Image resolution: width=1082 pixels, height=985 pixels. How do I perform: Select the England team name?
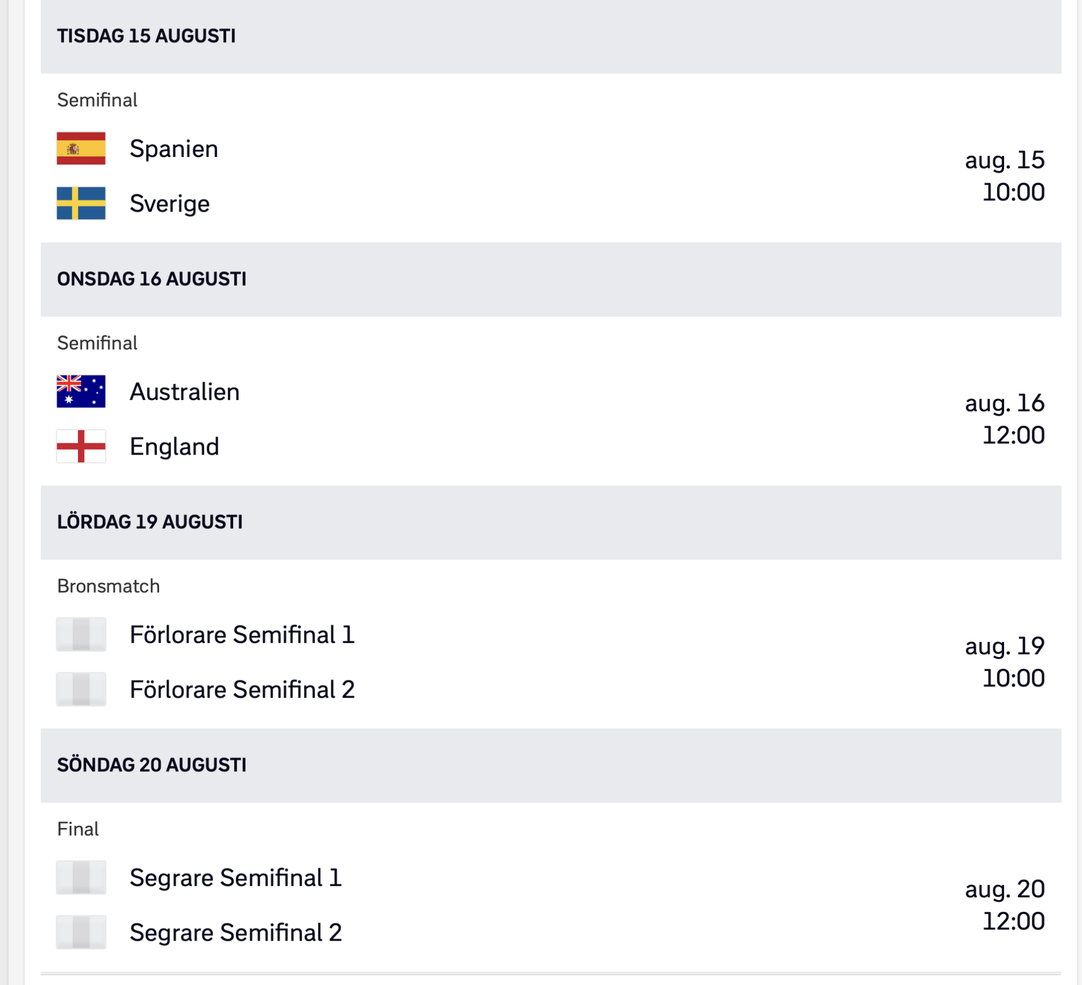174,447
